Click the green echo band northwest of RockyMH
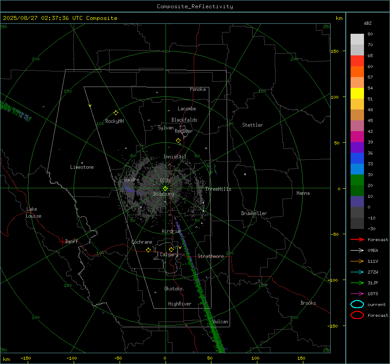This screenshot has width=390, height=364. pyautogui.click(x=16, y=111)
